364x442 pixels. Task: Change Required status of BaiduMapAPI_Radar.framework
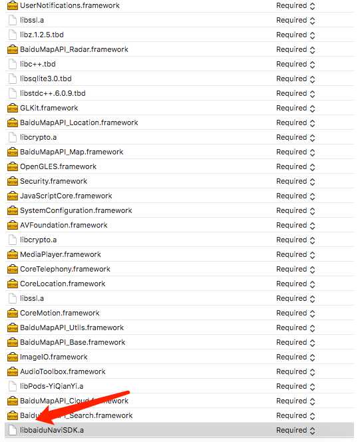(x=295, y=50)
